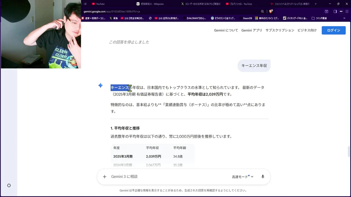Click the キーエンス年収 user prompt bubble
This screenshot has height=197, width=351.
(254, 66)
